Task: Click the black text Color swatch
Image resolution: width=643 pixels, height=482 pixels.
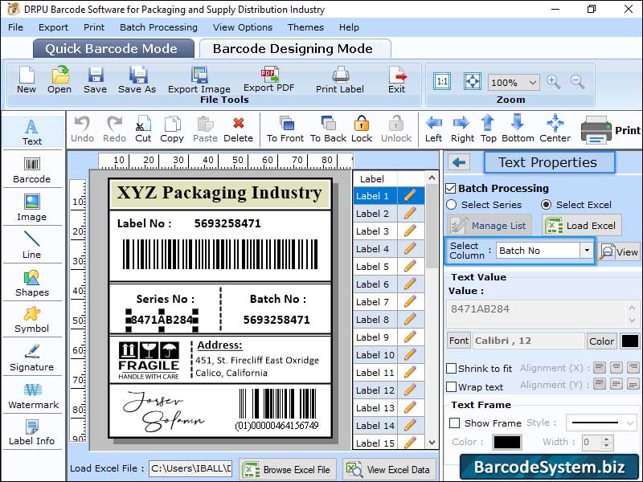Action: 630,341
